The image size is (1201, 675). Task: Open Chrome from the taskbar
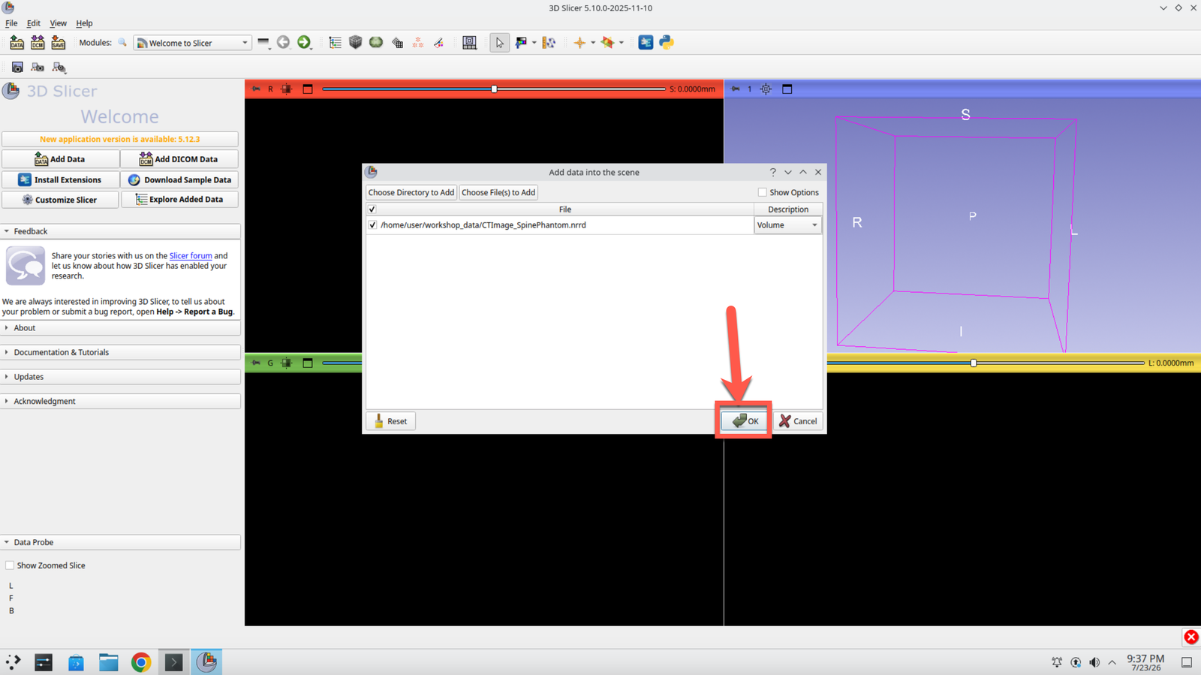pyautogui.click(x=141, y=662)
